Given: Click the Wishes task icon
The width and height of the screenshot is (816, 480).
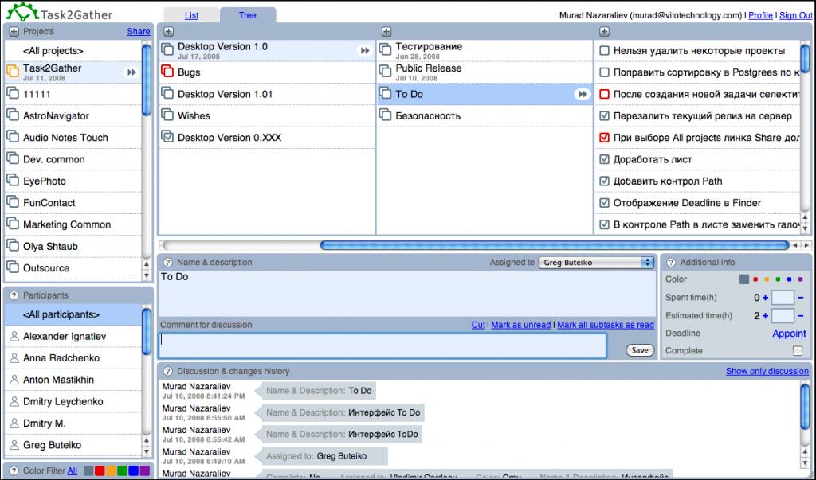Looking at the screenshot, I should coord(167,115).
